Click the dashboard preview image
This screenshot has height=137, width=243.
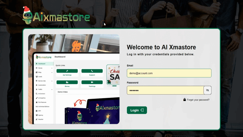pos(74,79)
